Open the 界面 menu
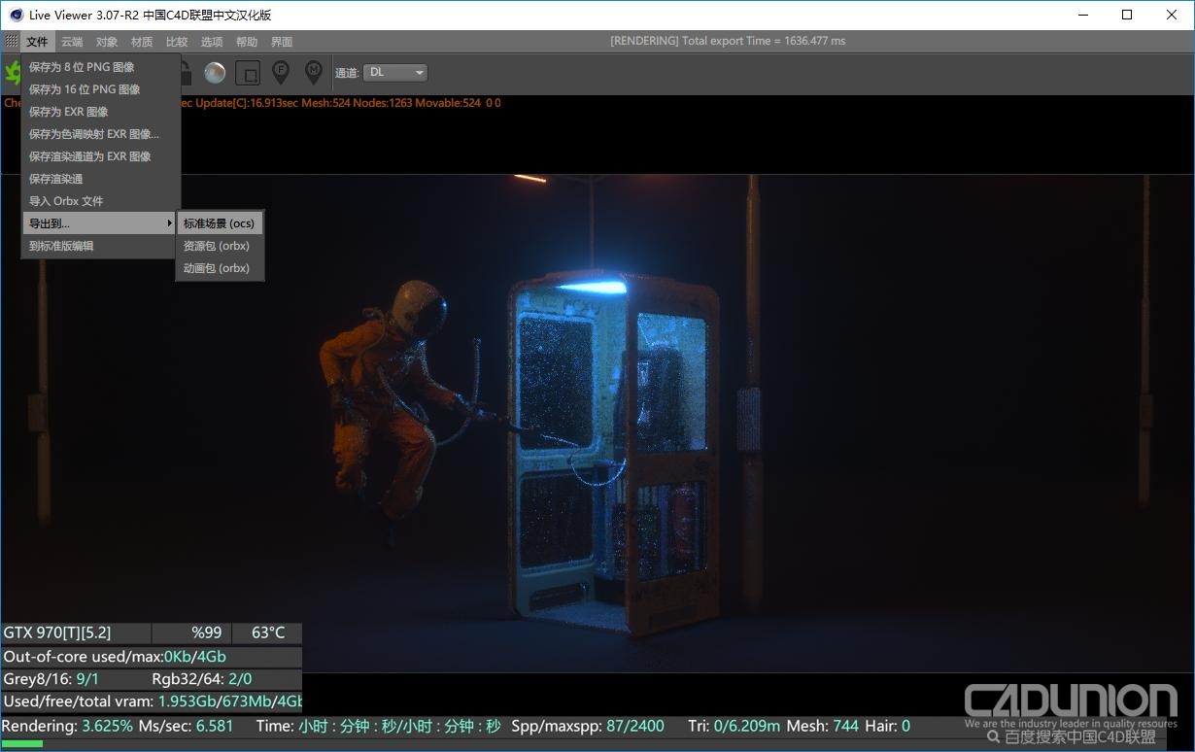Viewport: 1195px width, 752px height. point(282,42)
